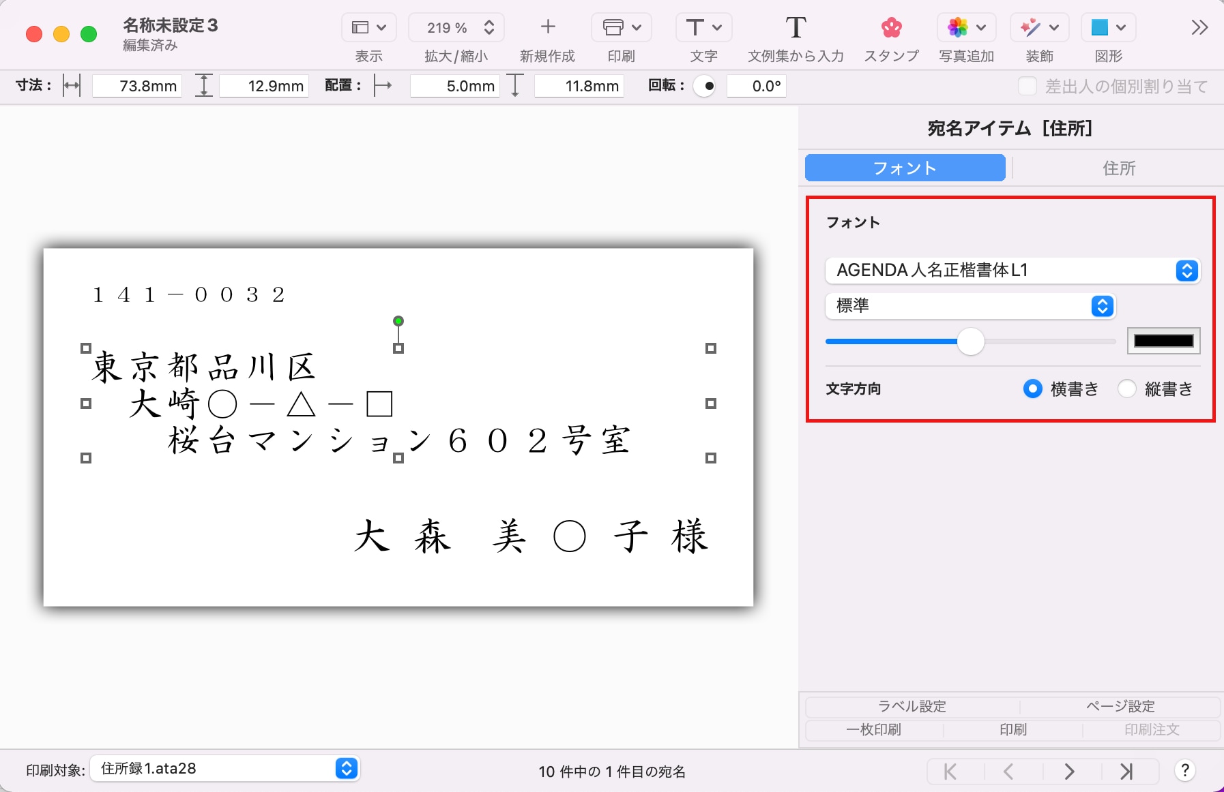Open the 住所録1.ata28 print target dropdown
1224x792 pixels.
(x=225, y=769)
